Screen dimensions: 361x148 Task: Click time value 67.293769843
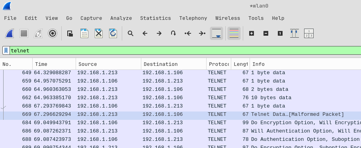tap(53, 106)
